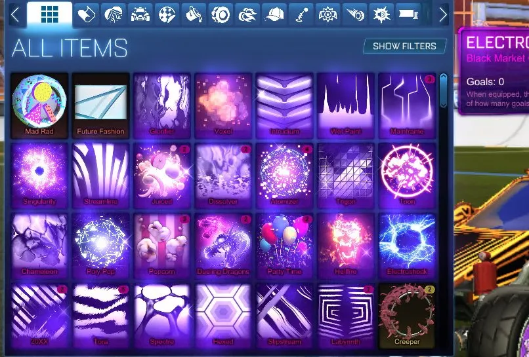Select the Creeper wheel item
Viewport: 529px width, 357px height.
407,316
